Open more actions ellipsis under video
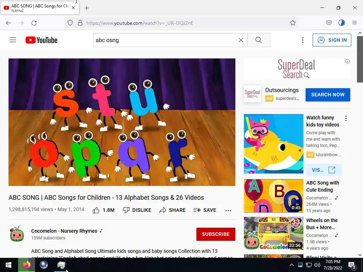 pos(228,210)
